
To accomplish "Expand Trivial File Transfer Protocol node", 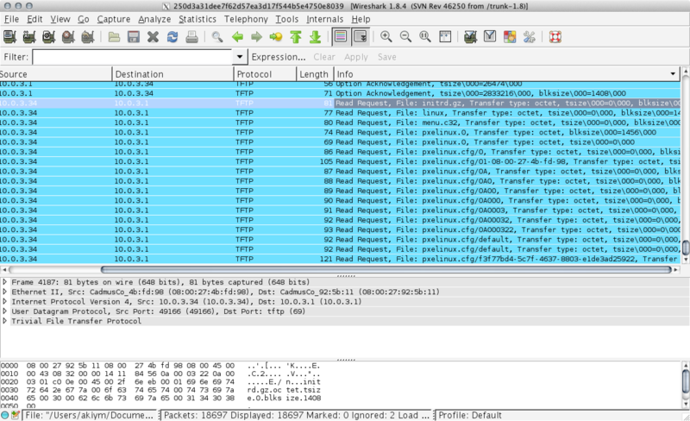I will [x=4, y=321].
